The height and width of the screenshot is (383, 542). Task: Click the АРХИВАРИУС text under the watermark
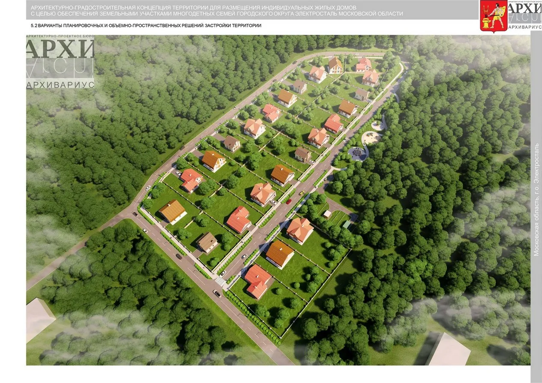coord(60,84)
